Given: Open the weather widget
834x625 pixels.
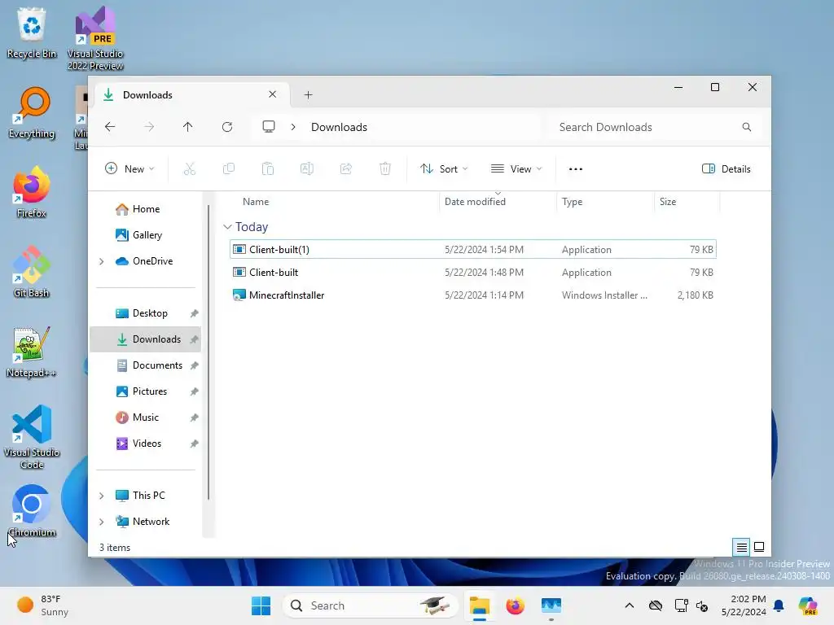Looking at the screenshot, I should (42, 605).
